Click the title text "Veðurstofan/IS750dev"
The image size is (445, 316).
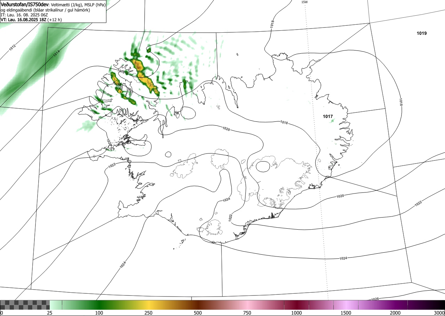25,5
